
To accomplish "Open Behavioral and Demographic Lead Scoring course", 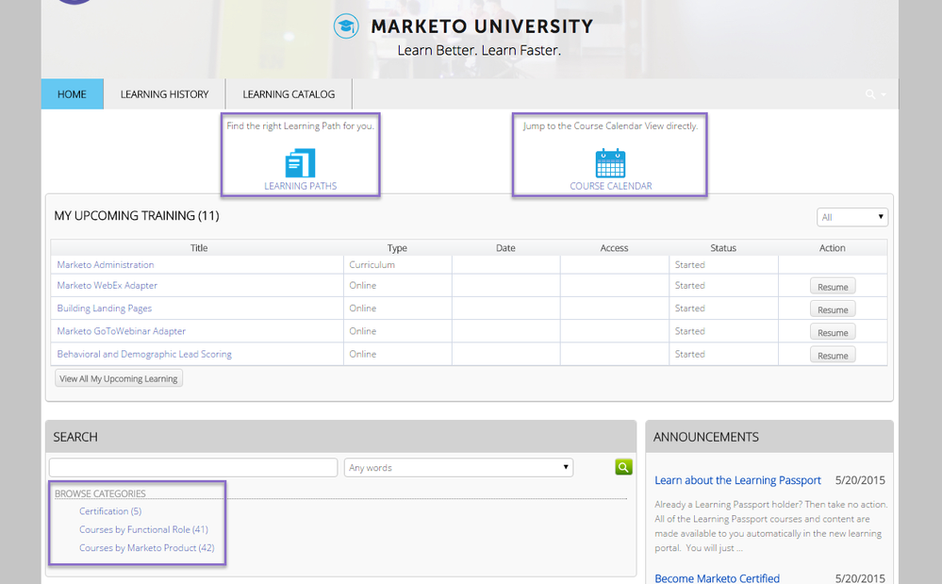I will tap(144, 354).
